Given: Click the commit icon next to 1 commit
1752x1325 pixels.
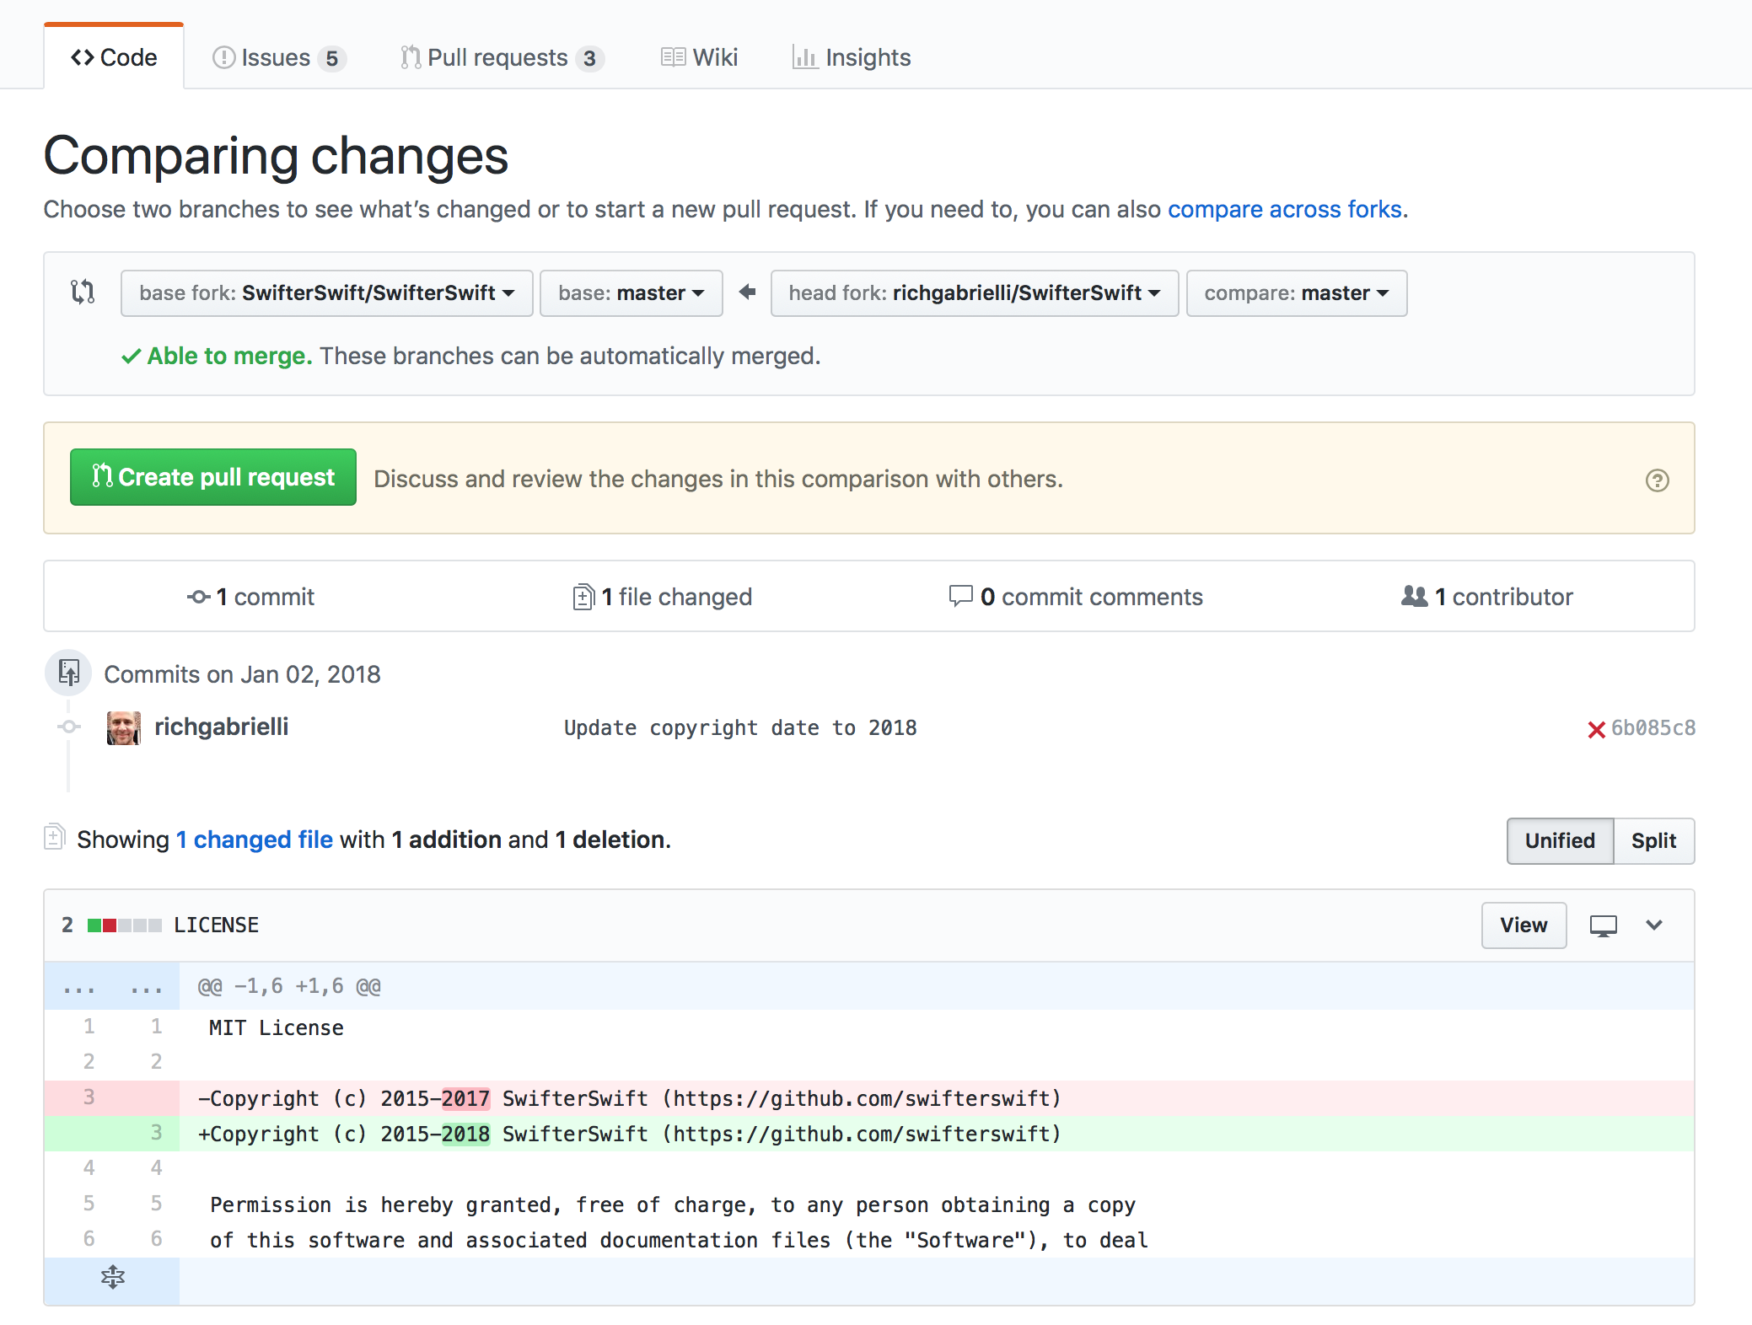Looking at the screenshot, I should tap(199, 597).
